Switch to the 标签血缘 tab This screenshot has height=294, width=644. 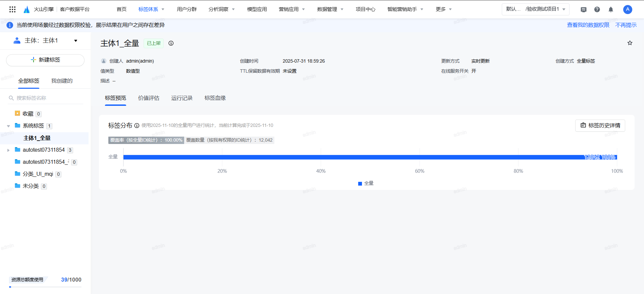coord(215,98)
